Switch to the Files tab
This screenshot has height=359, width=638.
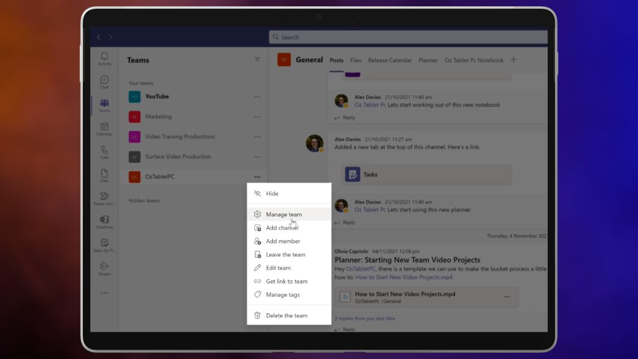[356, 60]
